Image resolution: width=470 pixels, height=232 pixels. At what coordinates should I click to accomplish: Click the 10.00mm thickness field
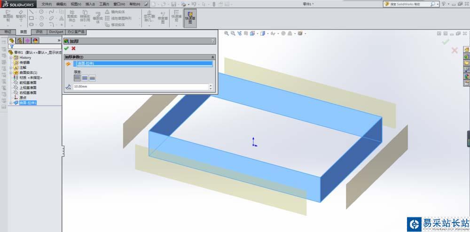(x=141, y=86)
